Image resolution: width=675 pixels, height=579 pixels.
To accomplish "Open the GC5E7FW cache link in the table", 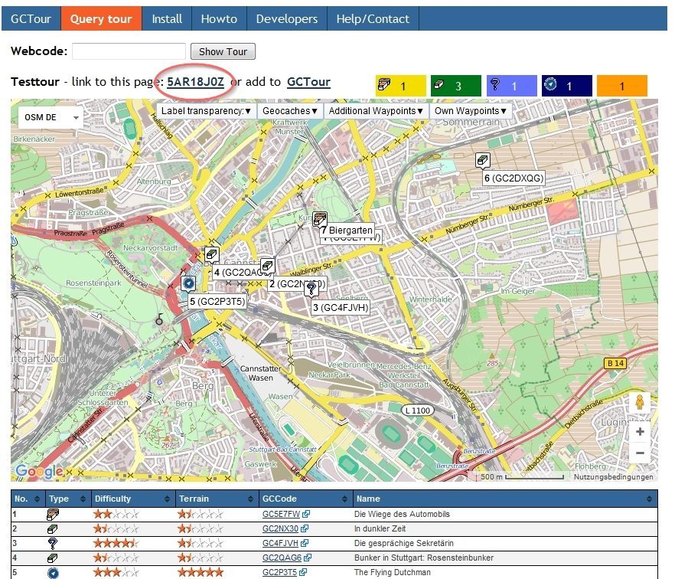I will pyautogui.click(x=281, y=514).
